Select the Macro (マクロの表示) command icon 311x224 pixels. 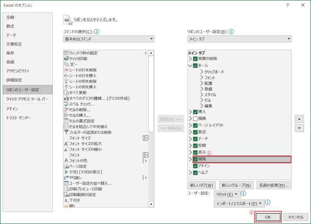tap(66, 172)
